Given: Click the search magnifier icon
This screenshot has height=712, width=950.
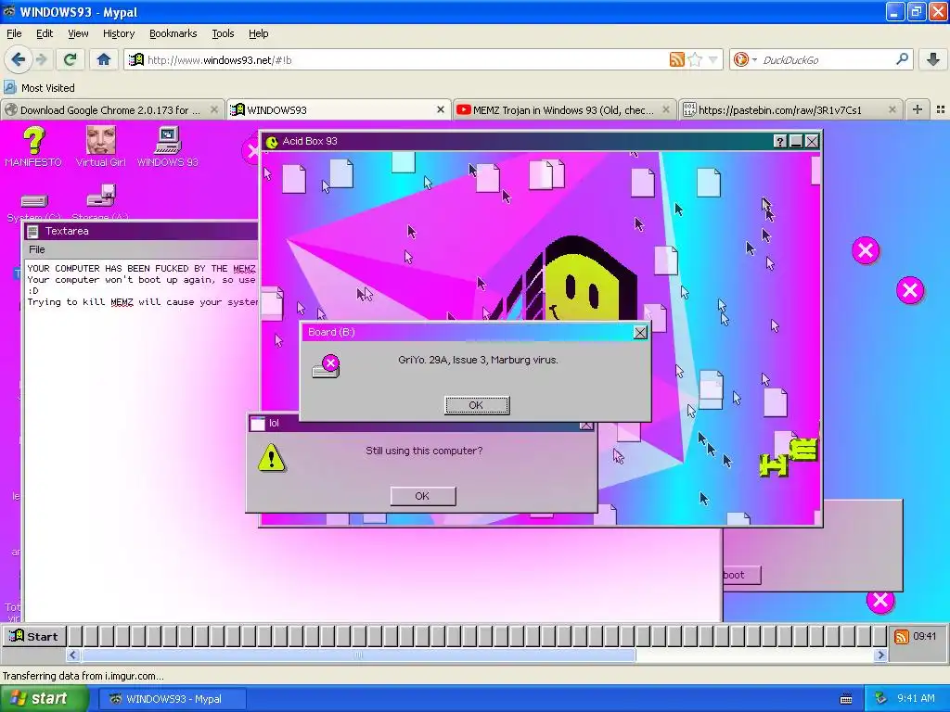Looking at the screenshot, I should pyautogui.click(x=902, y=59).
